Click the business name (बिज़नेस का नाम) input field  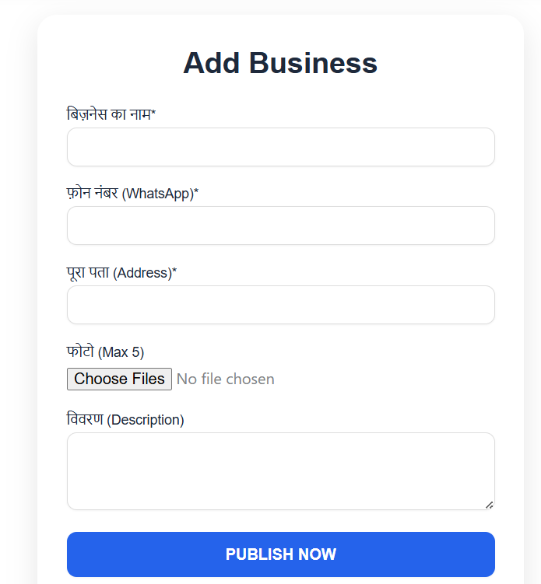tap(280, 147)
